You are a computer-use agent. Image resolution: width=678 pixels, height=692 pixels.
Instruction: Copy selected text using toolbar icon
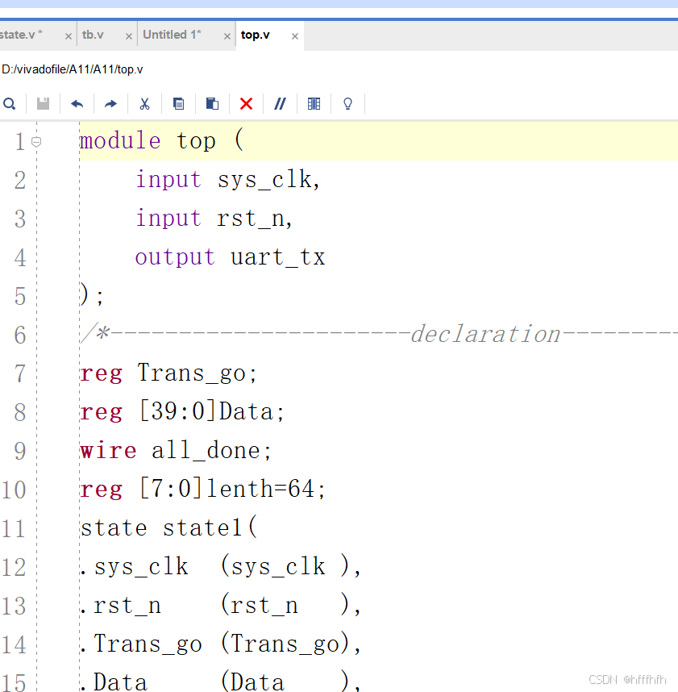pyautogui.click(x=179, y=104)
